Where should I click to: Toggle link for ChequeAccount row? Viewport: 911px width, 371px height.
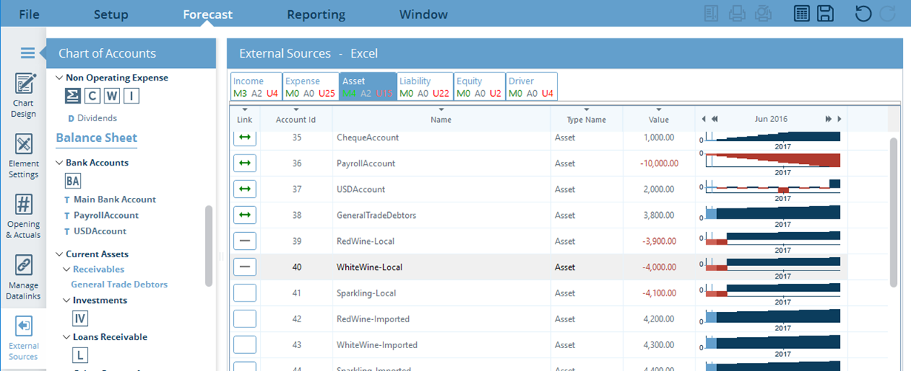click(244, 137)
